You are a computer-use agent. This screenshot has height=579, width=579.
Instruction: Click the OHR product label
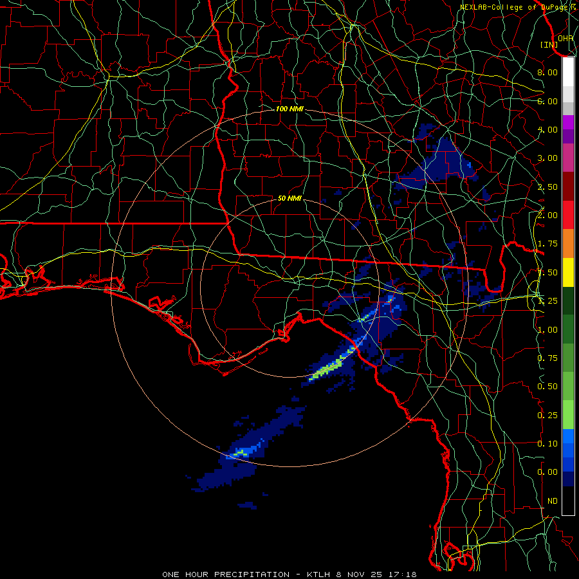[565, 38]
